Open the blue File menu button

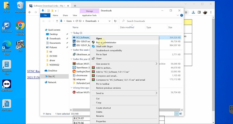coord(45,15)
